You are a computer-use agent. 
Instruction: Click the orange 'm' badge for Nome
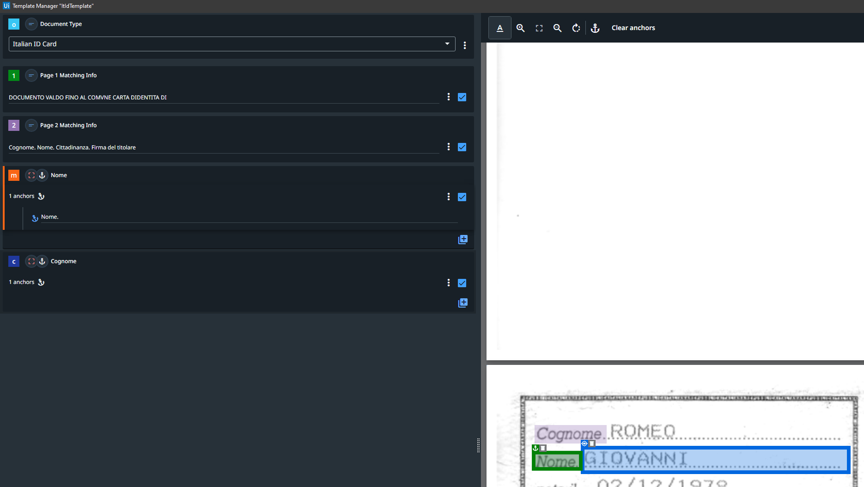coord(14,175)
